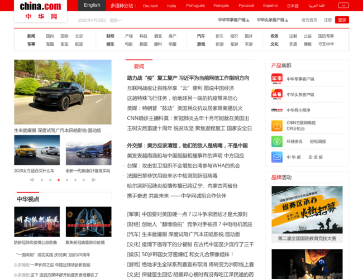Screen dimensions: 363x279
Task: Switch to the English site tab
Action: tap(92, 6)
